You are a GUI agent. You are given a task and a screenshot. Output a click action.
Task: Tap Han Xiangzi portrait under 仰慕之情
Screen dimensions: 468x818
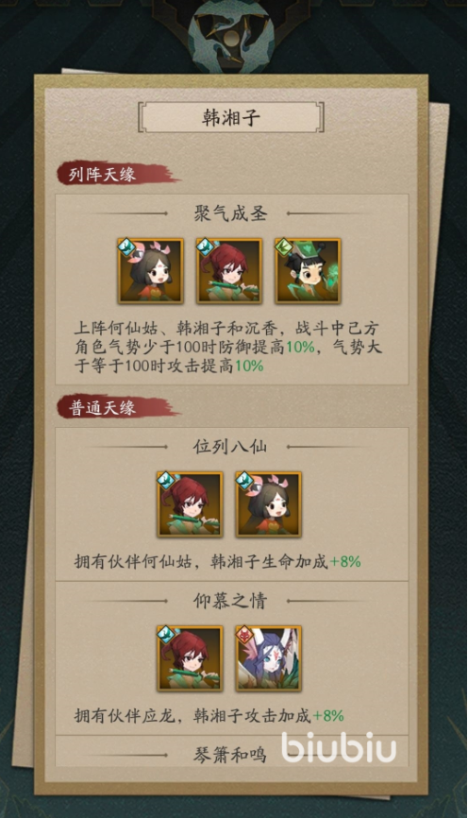[190, 658]
